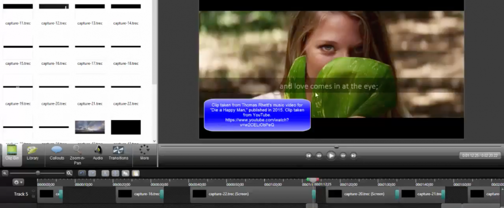This screenshot has height=208, width=504.
Task: Step backward with rewind button
Action: pos(319,156)
